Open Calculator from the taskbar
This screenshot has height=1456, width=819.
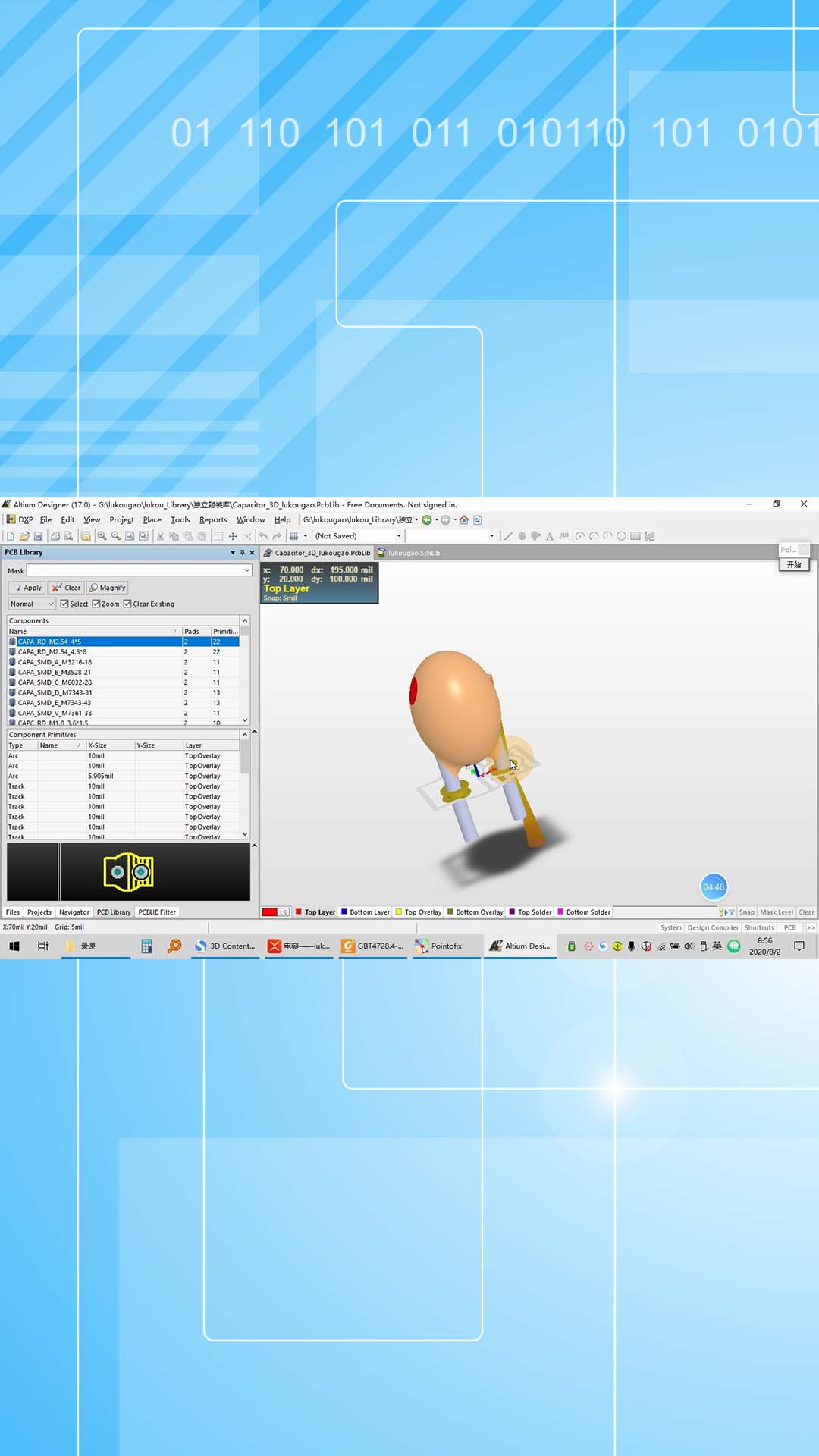tap(147, 946)
